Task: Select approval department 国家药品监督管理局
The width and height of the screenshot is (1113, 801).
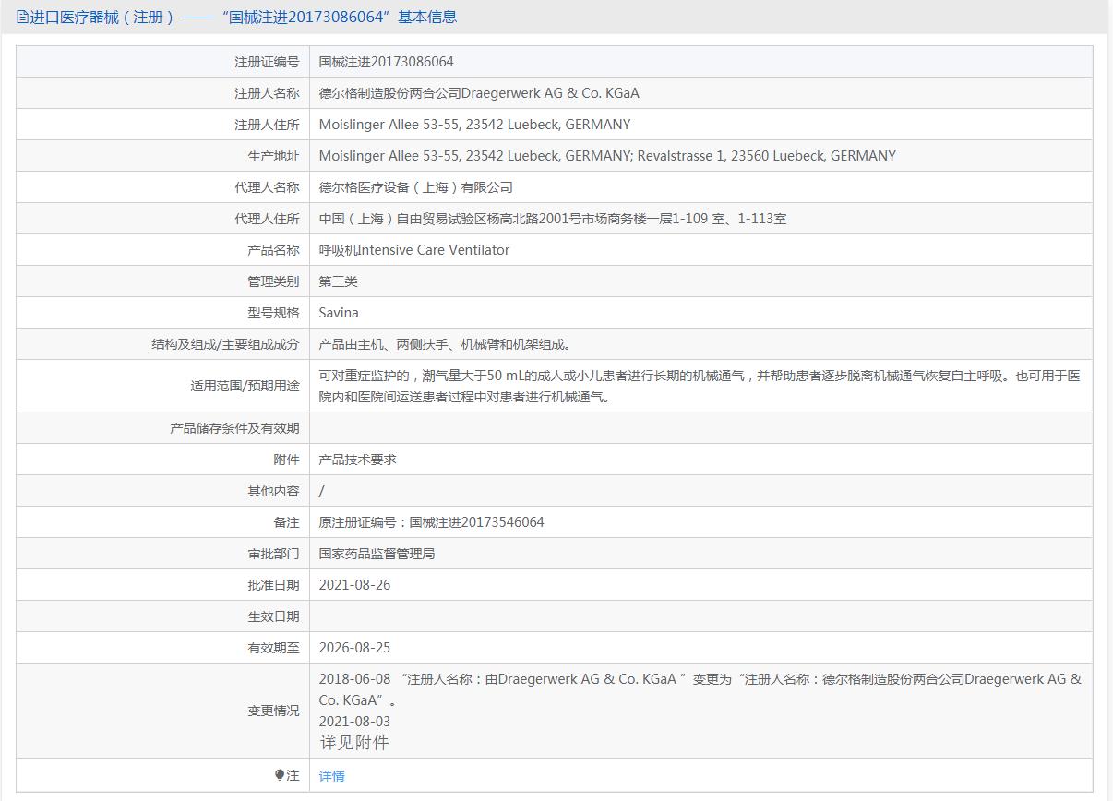Action: 377,554
